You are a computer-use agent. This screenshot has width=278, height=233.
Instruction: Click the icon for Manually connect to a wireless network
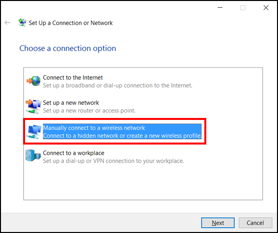tap(34, 132)
